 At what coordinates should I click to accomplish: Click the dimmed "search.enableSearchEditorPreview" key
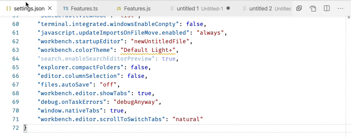pos(96,59)
